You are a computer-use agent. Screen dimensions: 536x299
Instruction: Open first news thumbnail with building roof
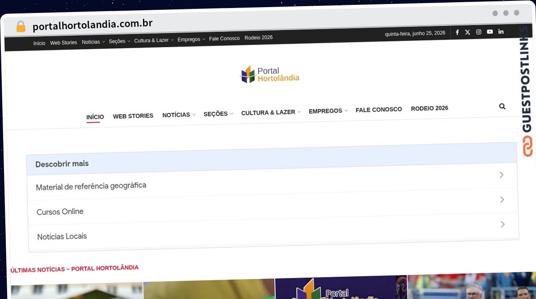click(x=77, y=291)
